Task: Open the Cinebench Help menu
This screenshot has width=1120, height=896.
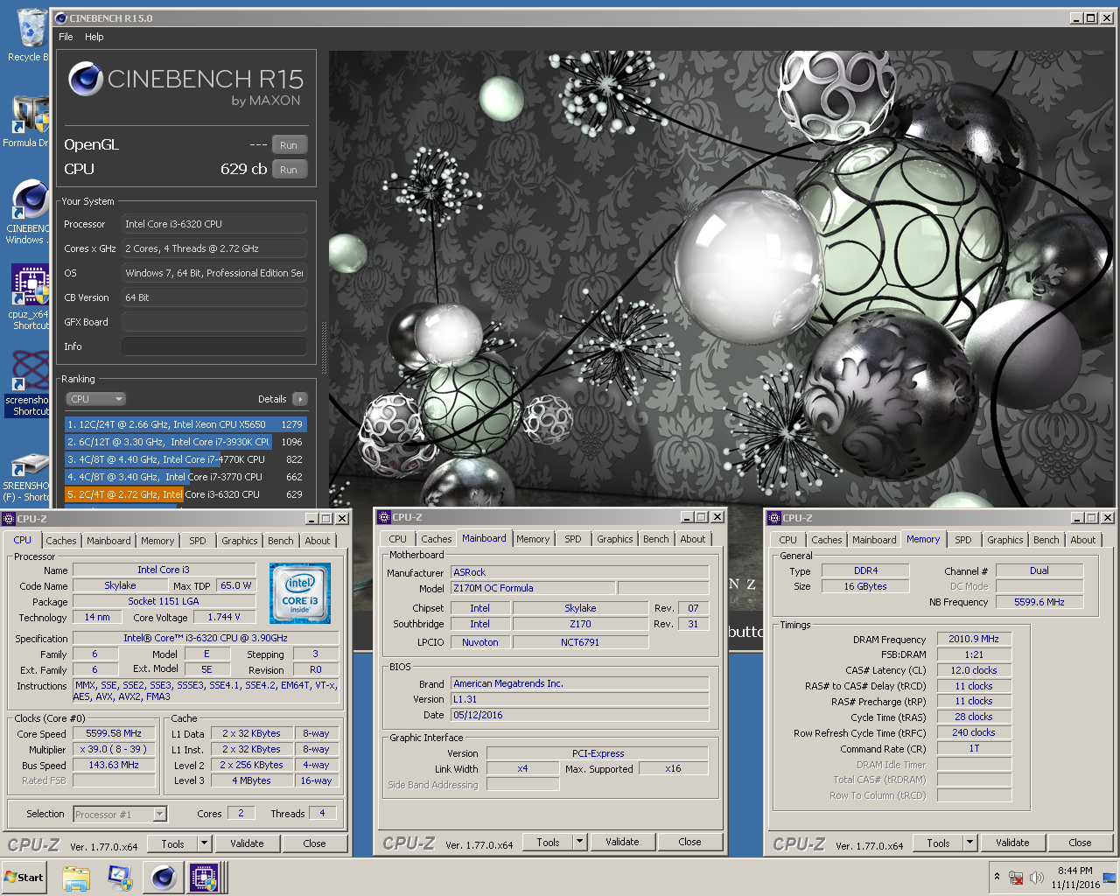Action: (94, 37)
